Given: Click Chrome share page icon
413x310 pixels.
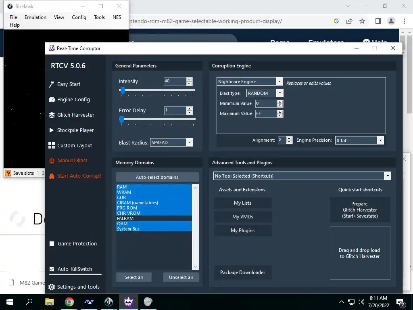Looking at the screenshot, I should pyautogui.click(x=349, y=21).
